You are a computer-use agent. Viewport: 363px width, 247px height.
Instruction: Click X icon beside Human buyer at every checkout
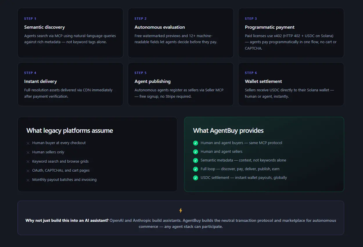[28, 143]
